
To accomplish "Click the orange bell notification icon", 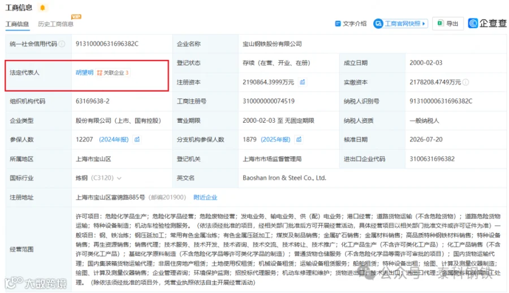I will coord(42,7).
